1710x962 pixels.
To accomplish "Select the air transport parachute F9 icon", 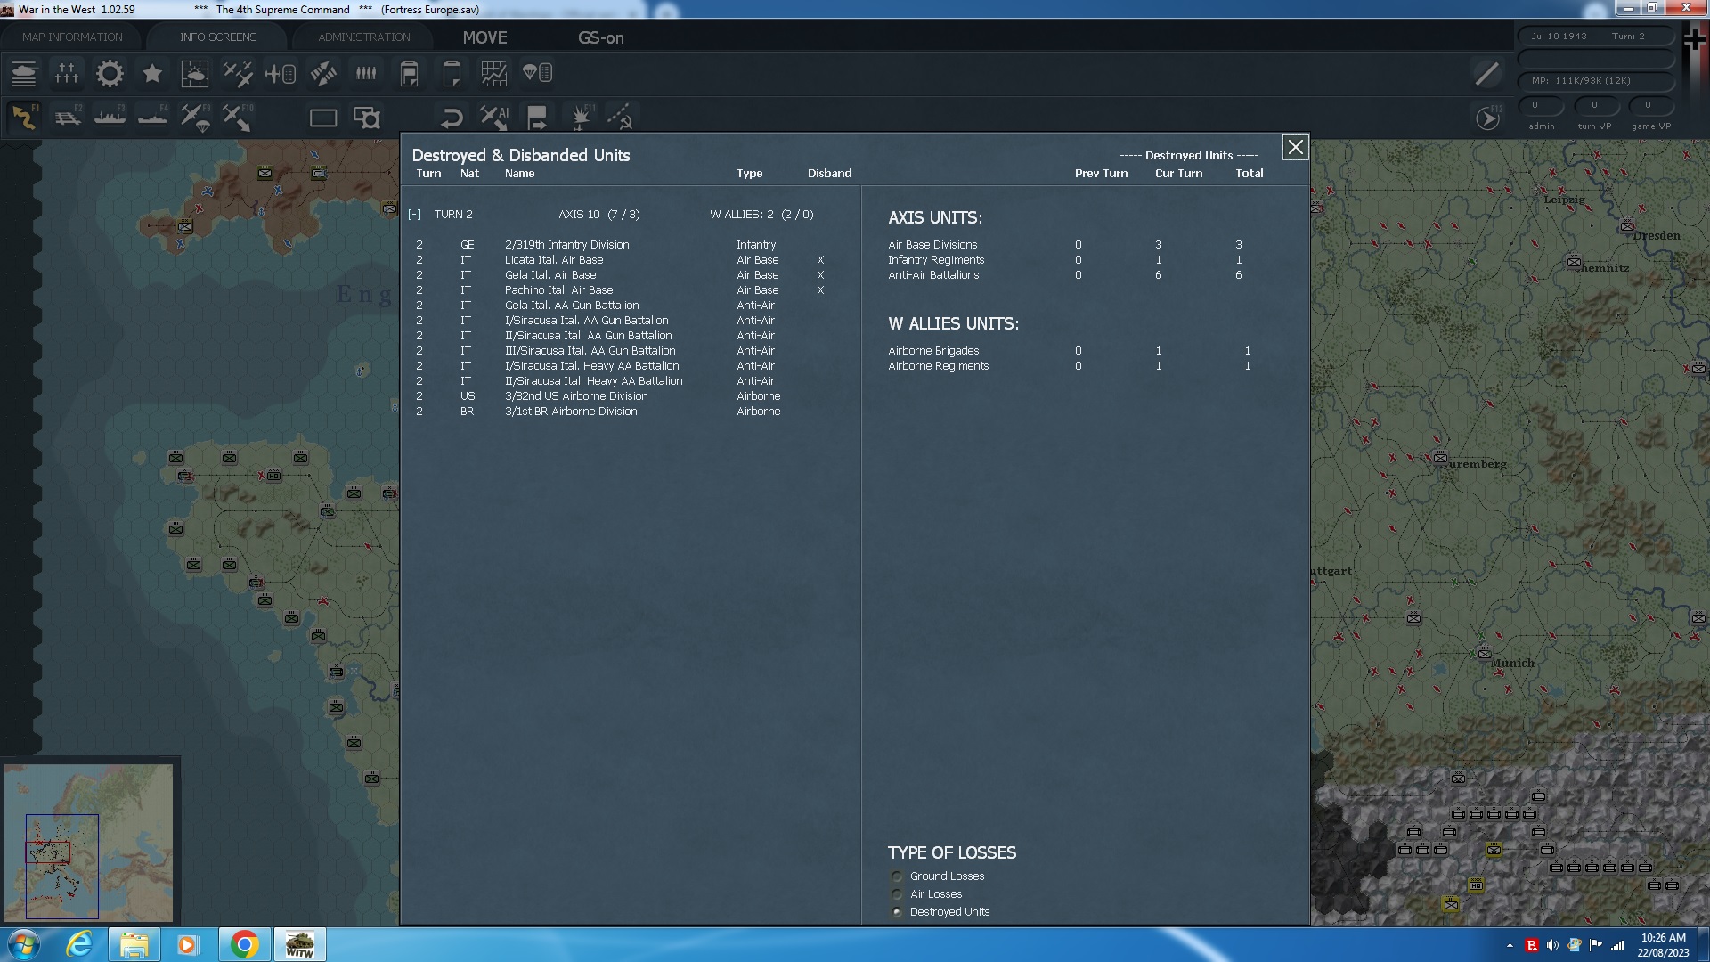I will 195,118.
